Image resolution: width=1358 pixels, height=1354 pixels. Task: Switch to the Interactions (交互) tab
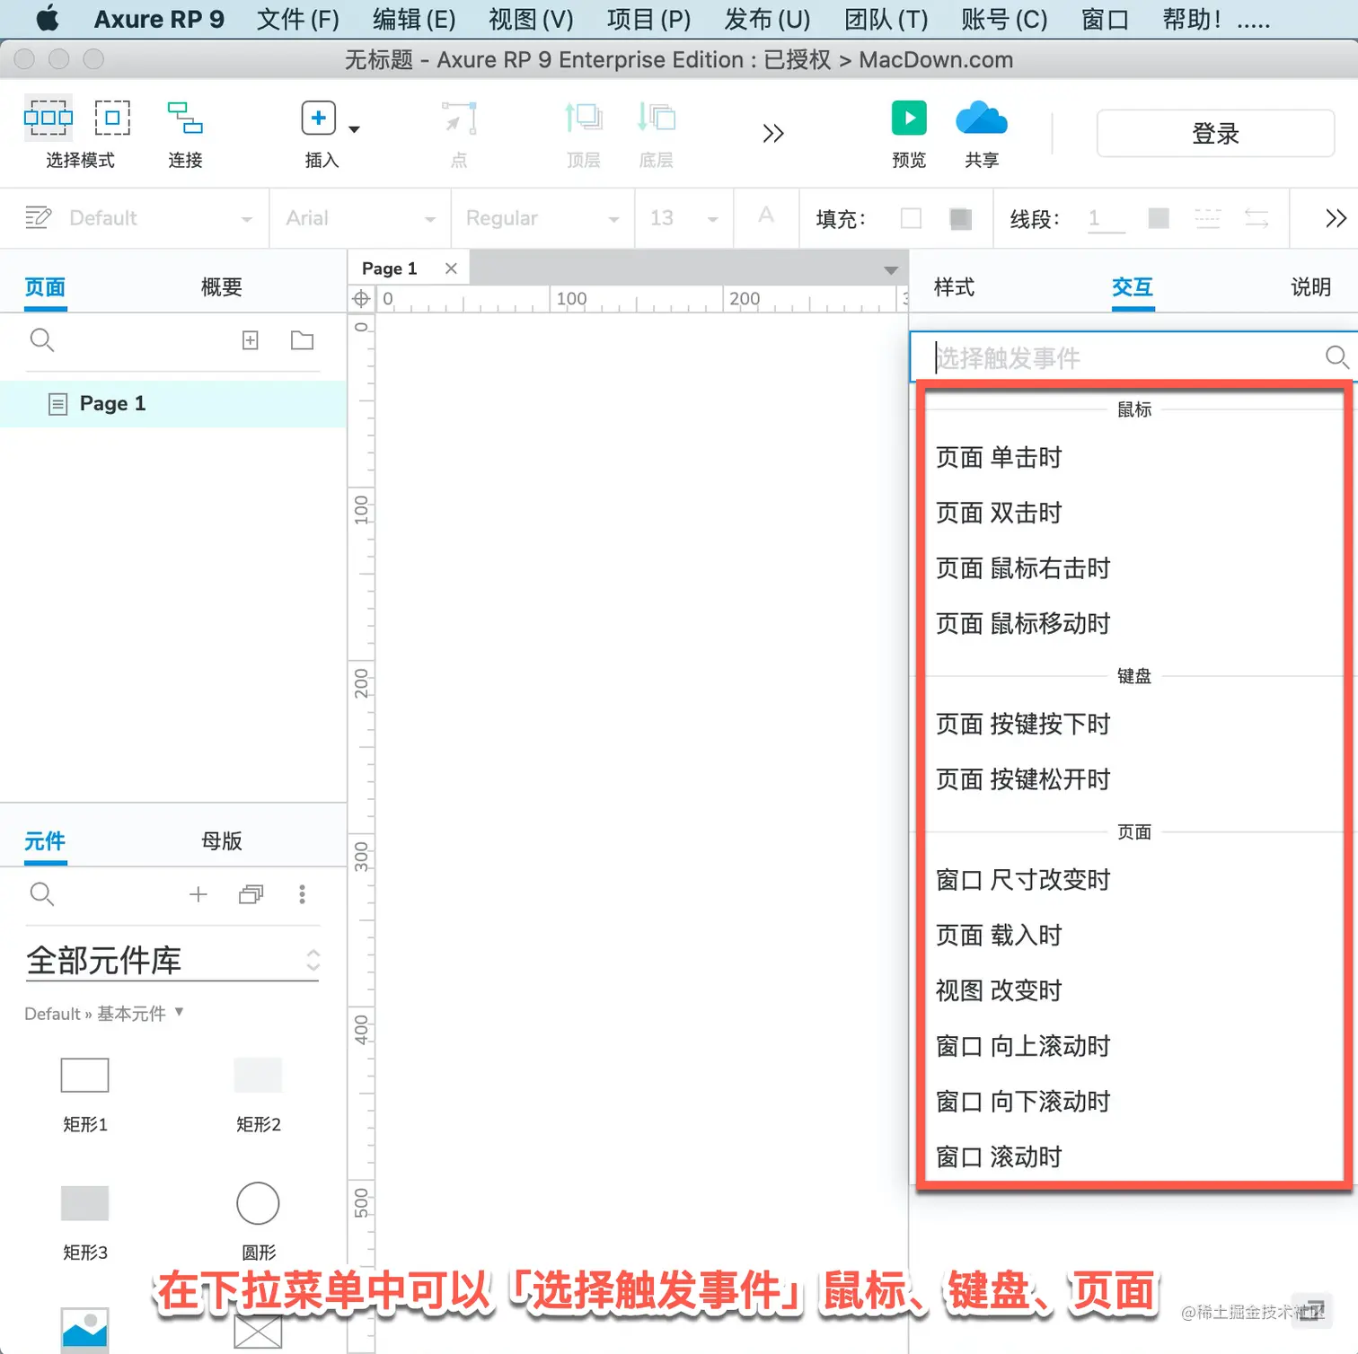pyautogui.click(x=1133, y=287)
